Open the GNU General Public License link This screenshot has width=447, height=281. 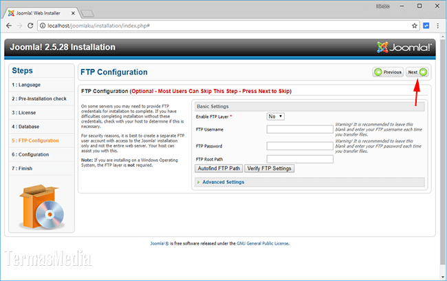[263, 244]
